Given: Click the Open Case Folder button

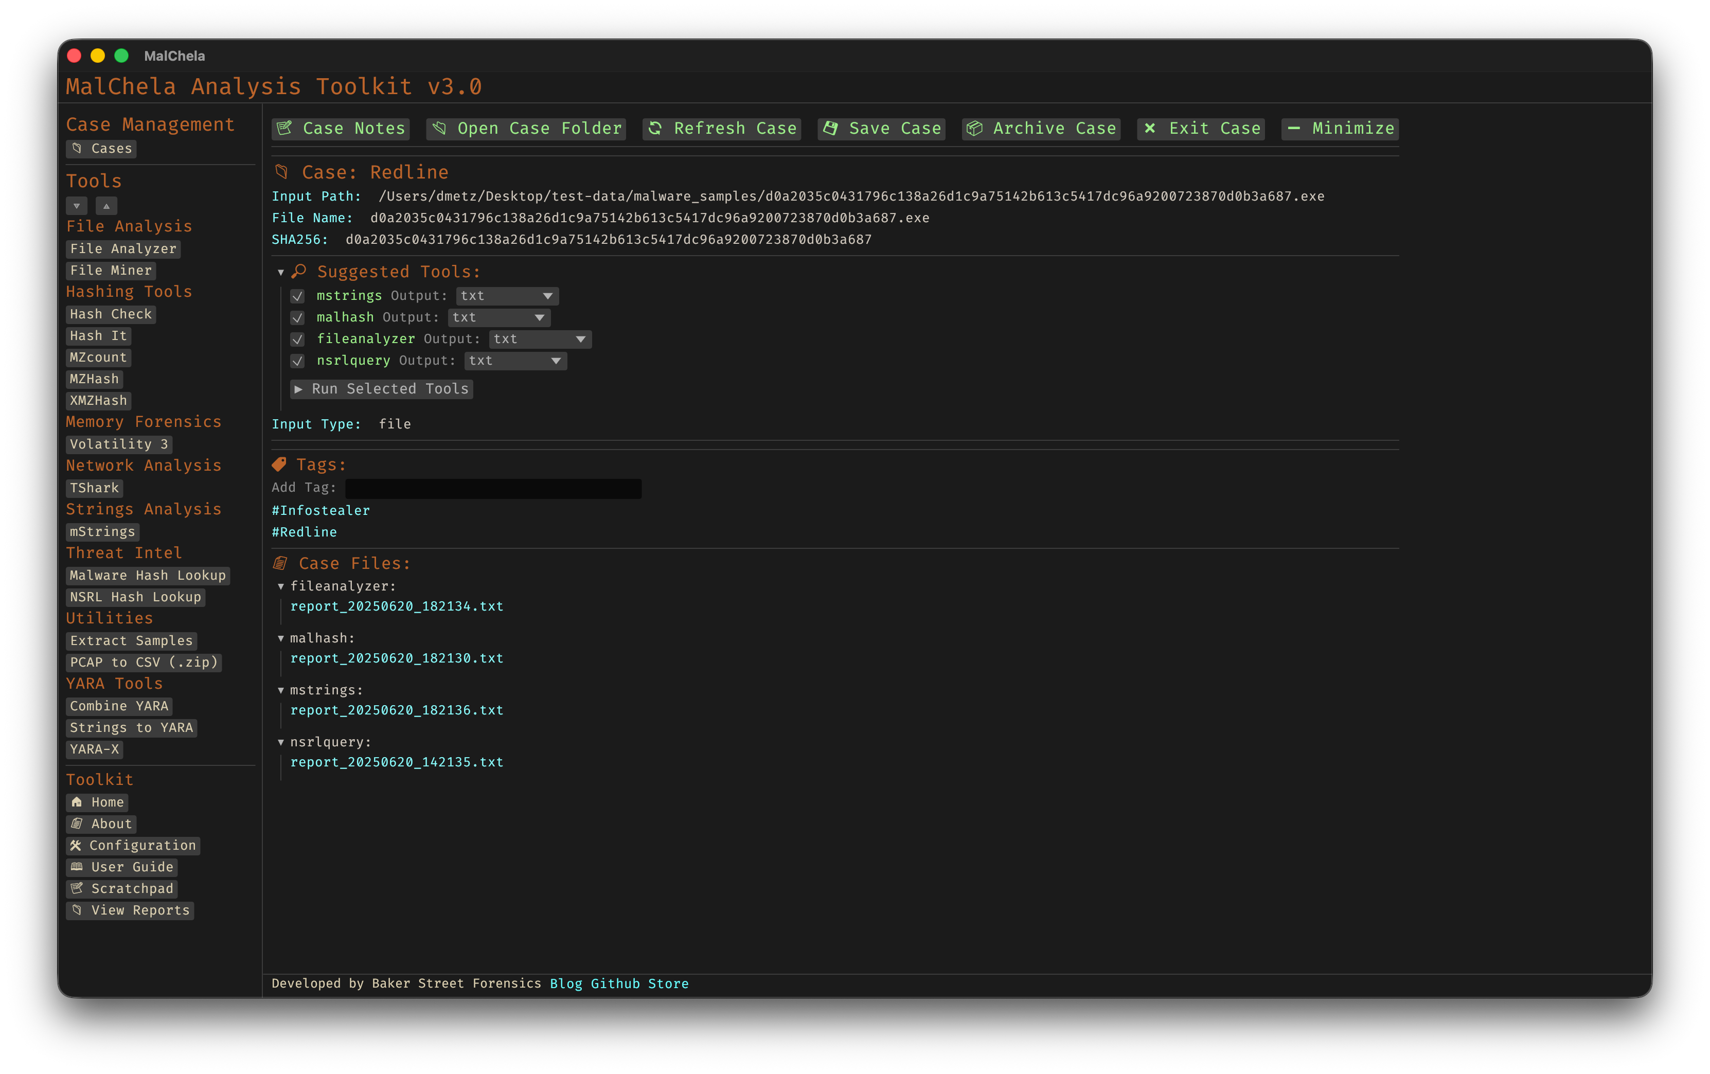Looking at the screenshot, I should [525, 129].
